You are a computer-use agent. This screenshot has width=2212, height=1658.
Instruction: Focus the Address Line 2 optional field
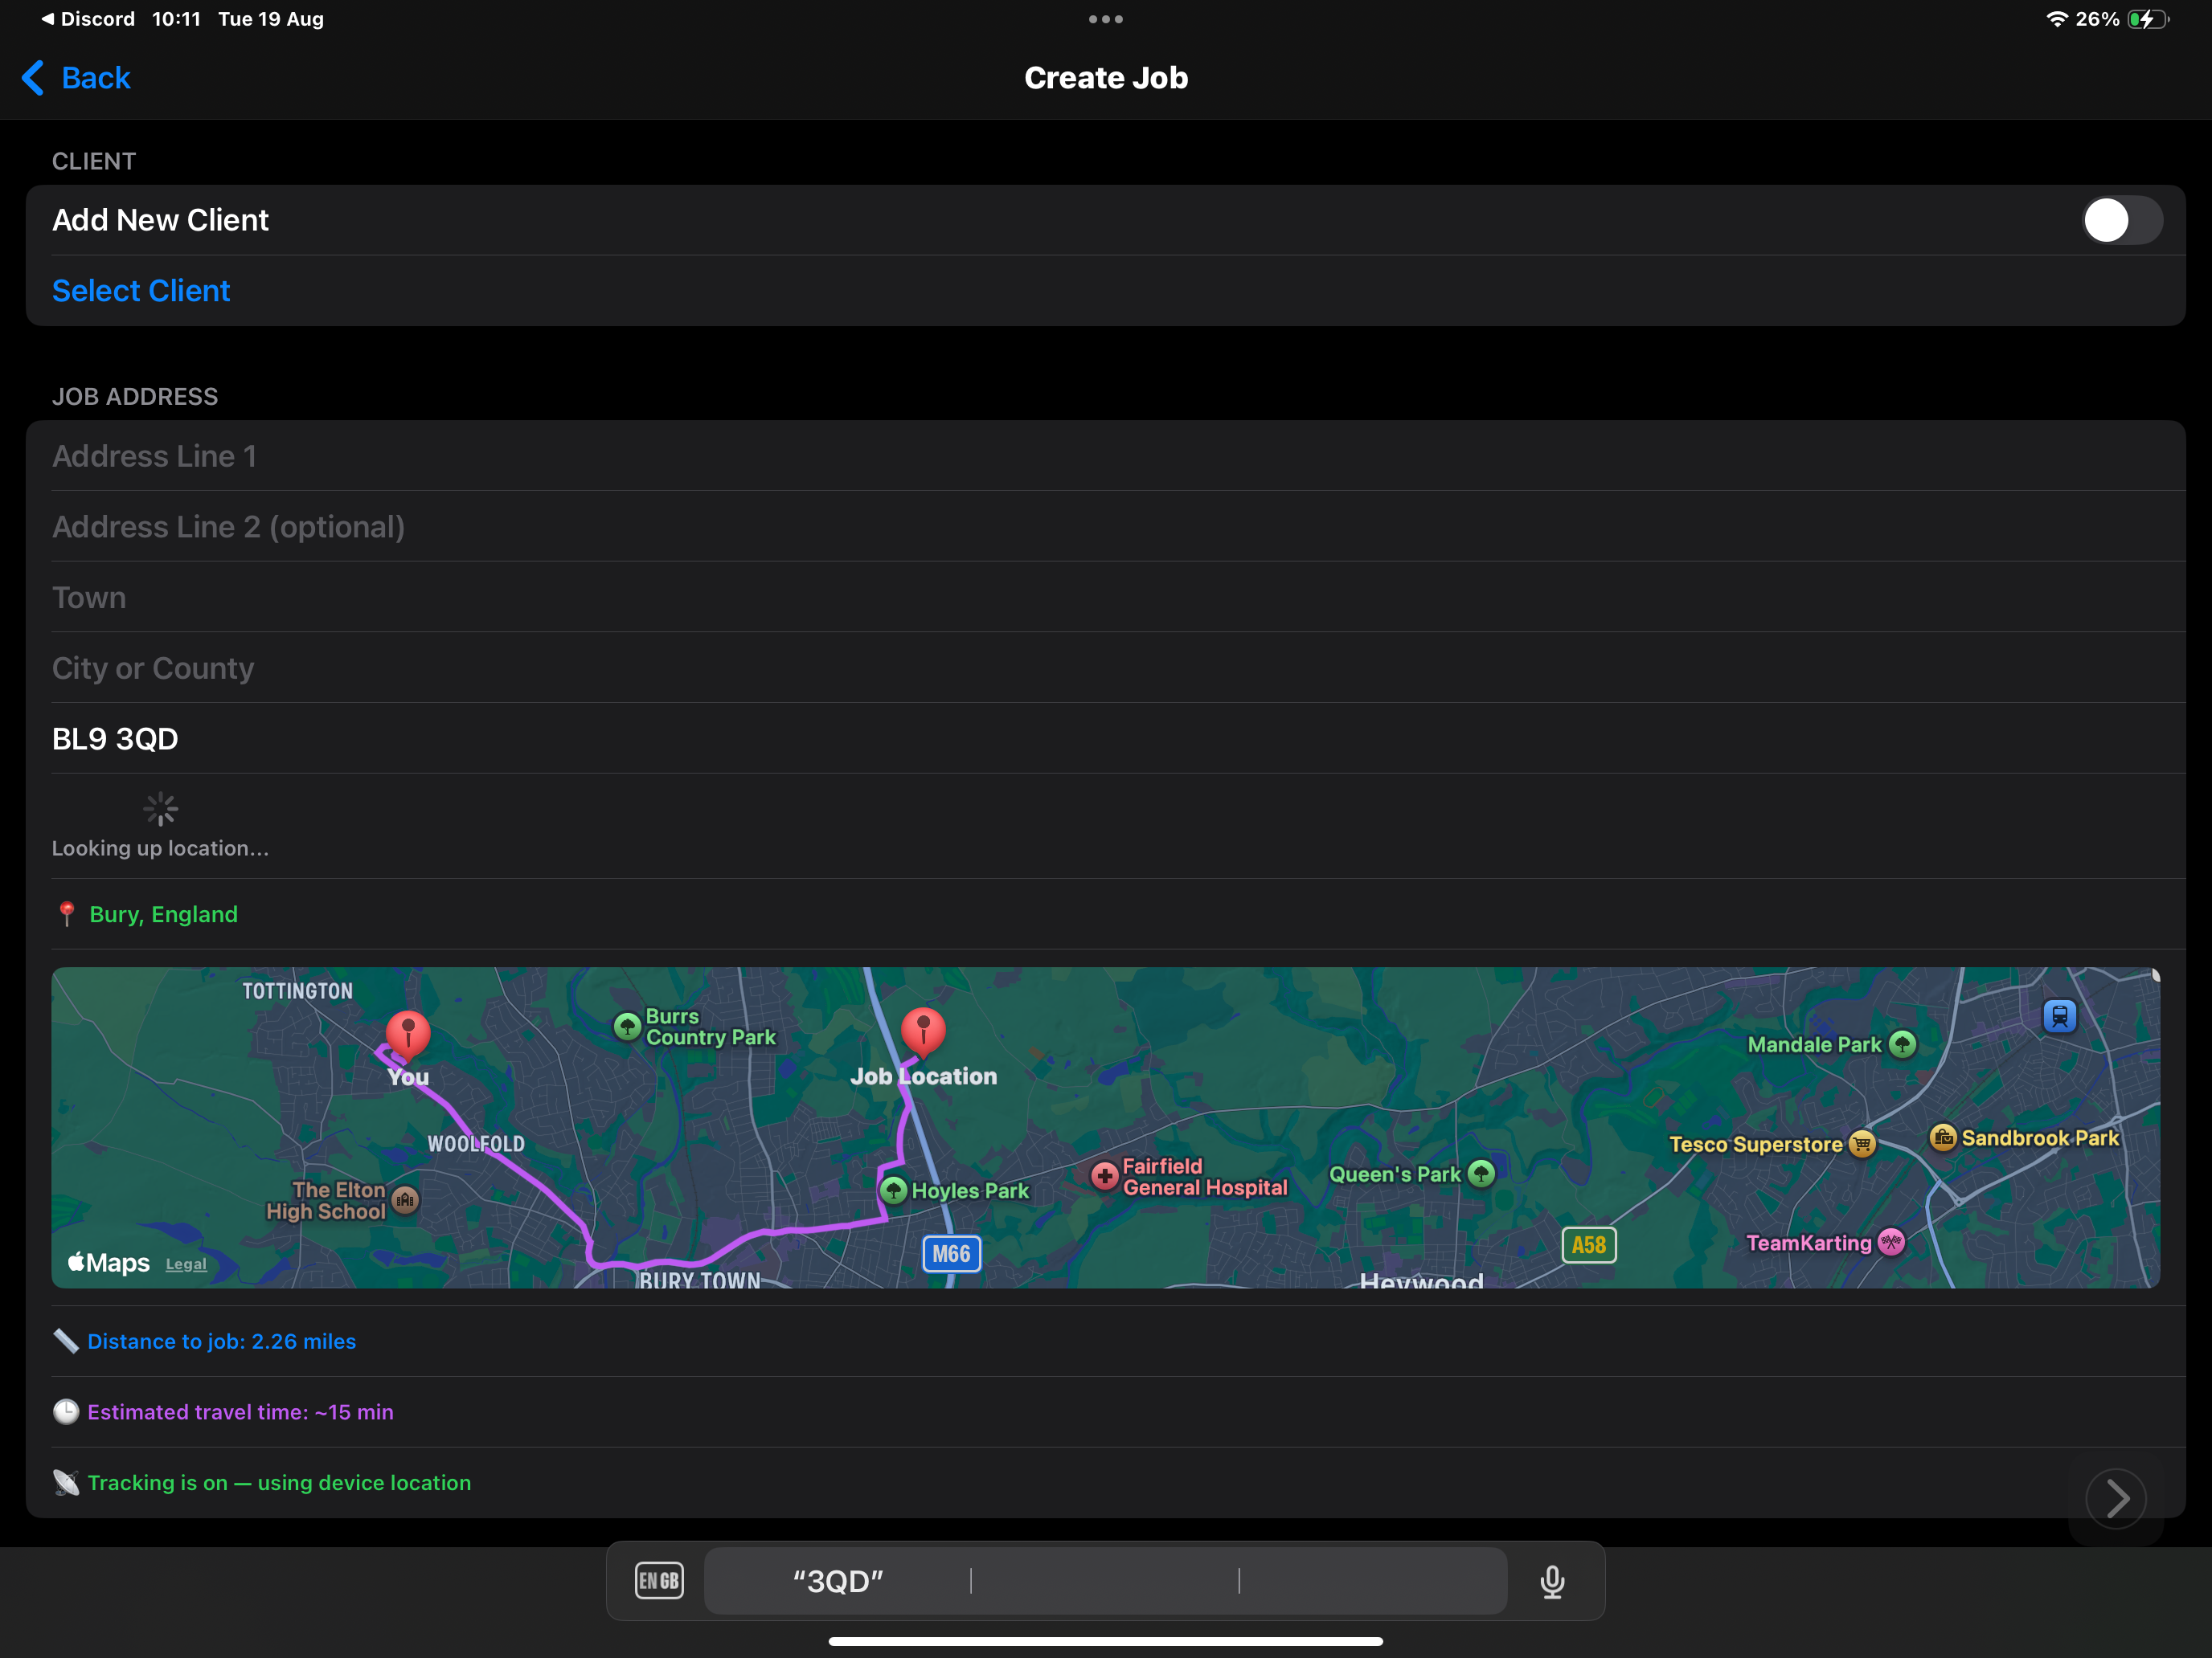pos(1106,527)
